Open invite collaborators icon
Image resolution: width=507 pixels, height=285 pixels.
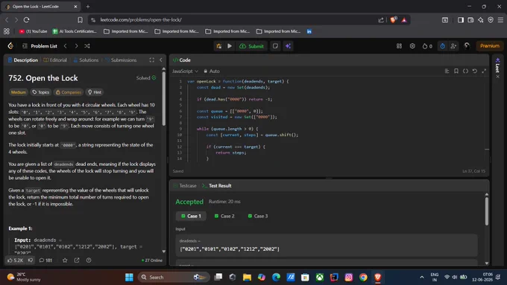coord(453,46)
